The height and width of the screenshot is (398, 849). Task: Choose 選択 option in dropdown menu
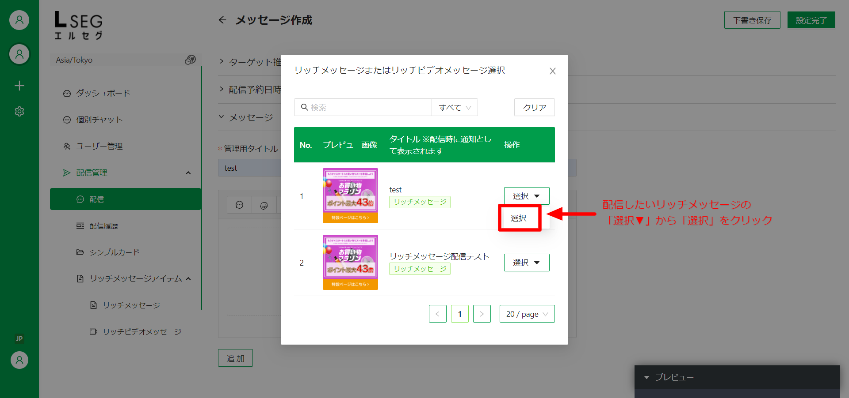tap(519, 218)
